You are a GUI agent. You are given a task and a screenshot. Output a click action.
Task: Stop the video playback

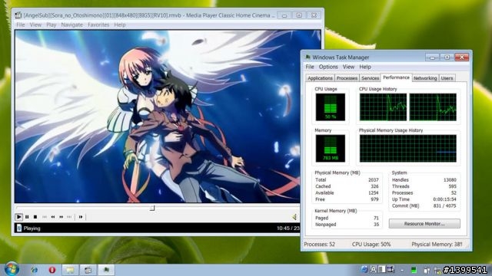pos(35,217)
